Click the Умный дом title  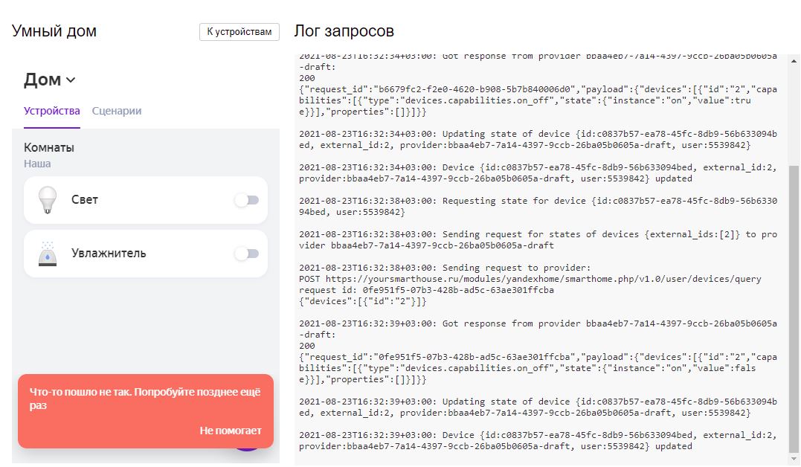[54, 31]
